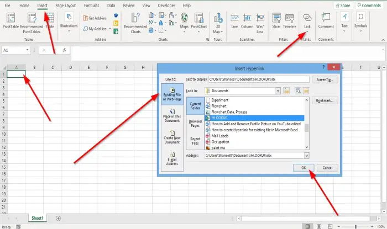Expand the Look in Documents dropdown
This screenshot has width=387, height=229.
pos(278,91)
